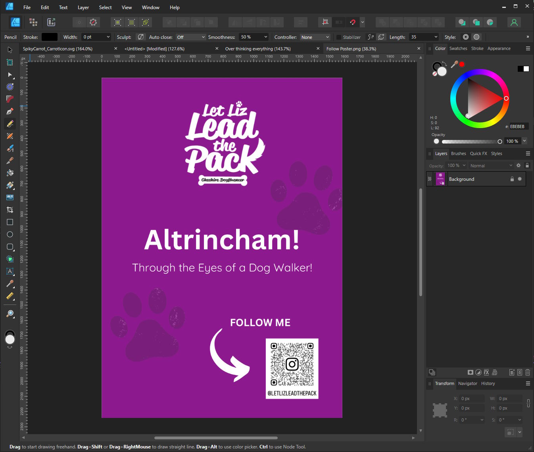This screenshot has height=452, width=534.
Task: Select the Crop tool
Action: (x=10, y=210)
